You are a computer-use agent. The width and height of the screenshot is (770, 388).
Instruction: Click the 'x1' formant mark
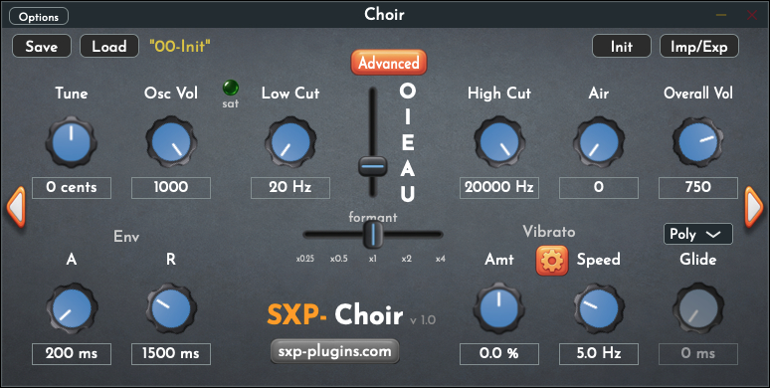373,259
